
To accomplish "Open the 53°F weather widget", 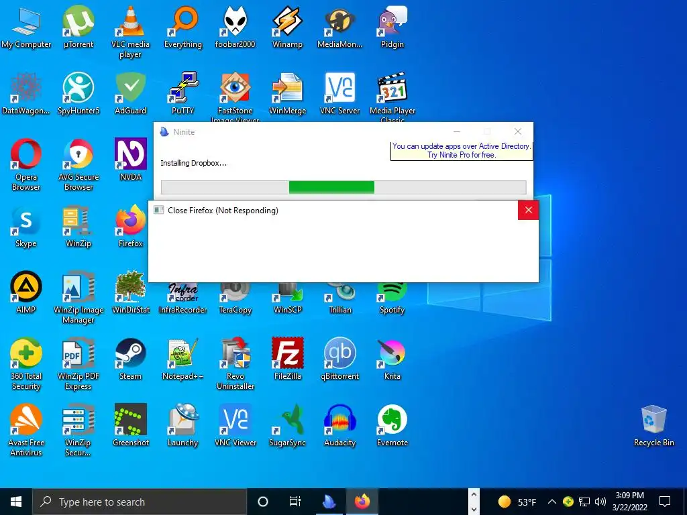I will (x=517, y=502).
